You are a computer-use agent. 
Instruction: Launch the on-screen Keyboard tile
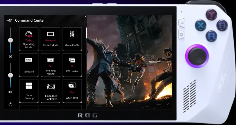29,65
